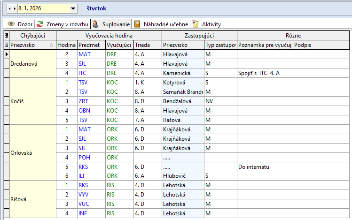
Task: Switch to Zmeny v rozvrhu tab
Action: point(63,24)
